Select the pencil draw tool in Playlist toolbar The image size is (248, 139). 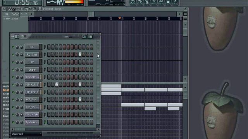tap(10, 9)
